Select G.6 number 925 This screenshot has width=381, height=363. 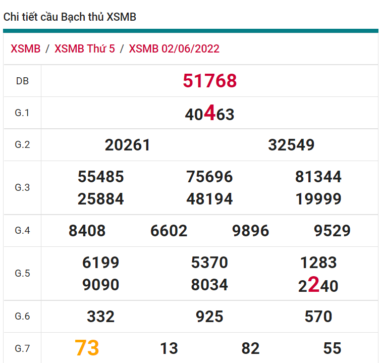click(209, 317)
